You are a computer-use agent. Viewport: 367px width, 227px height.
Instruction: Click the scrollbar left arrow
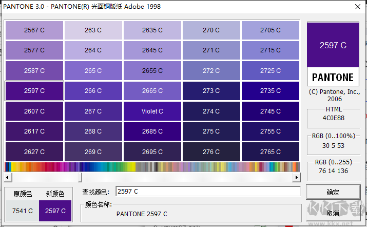point(8,177)
